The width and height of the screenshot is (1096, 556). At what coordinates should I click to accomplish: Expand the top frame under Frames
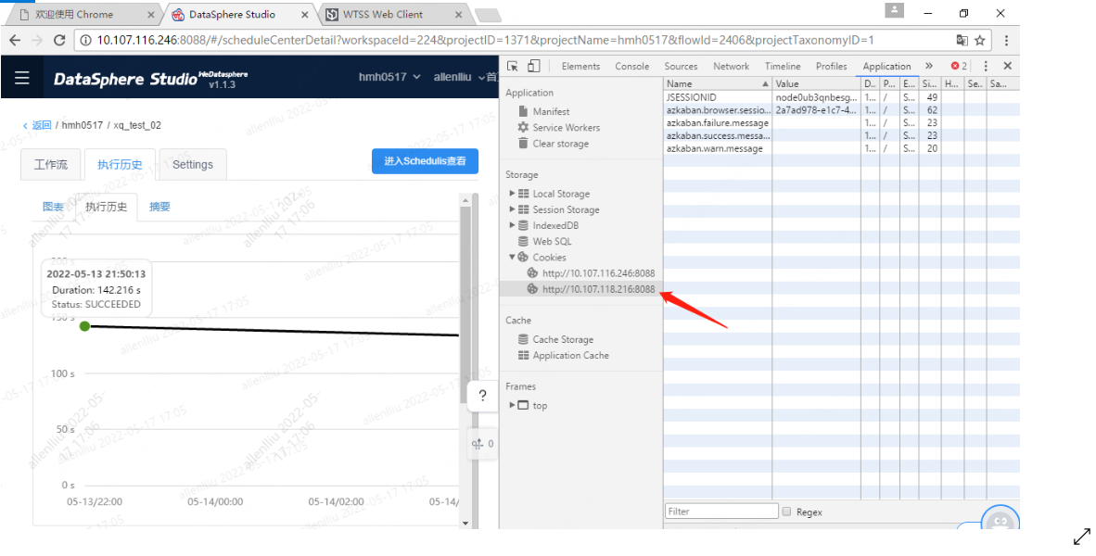click(511, 405)
